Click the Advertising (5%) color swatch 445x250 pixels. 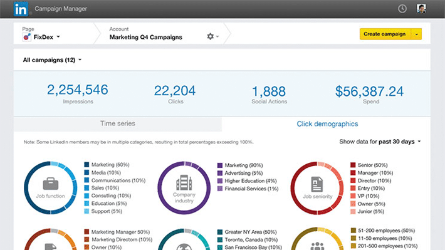(x=219, y=173)
